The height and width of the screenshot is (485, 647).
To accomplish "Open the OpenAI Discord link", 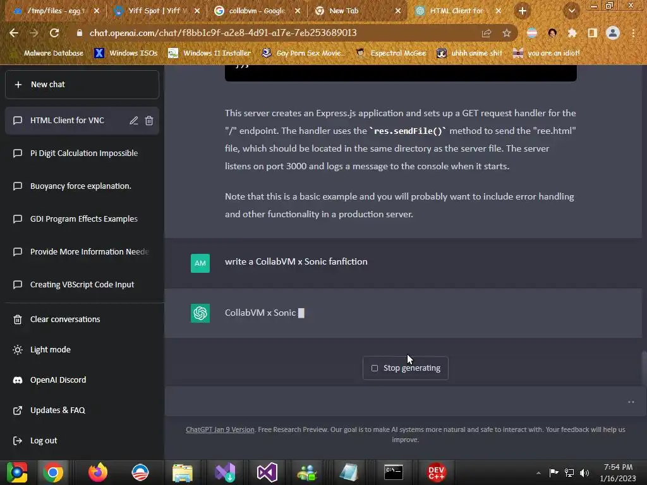I will (x=82, y=380).
